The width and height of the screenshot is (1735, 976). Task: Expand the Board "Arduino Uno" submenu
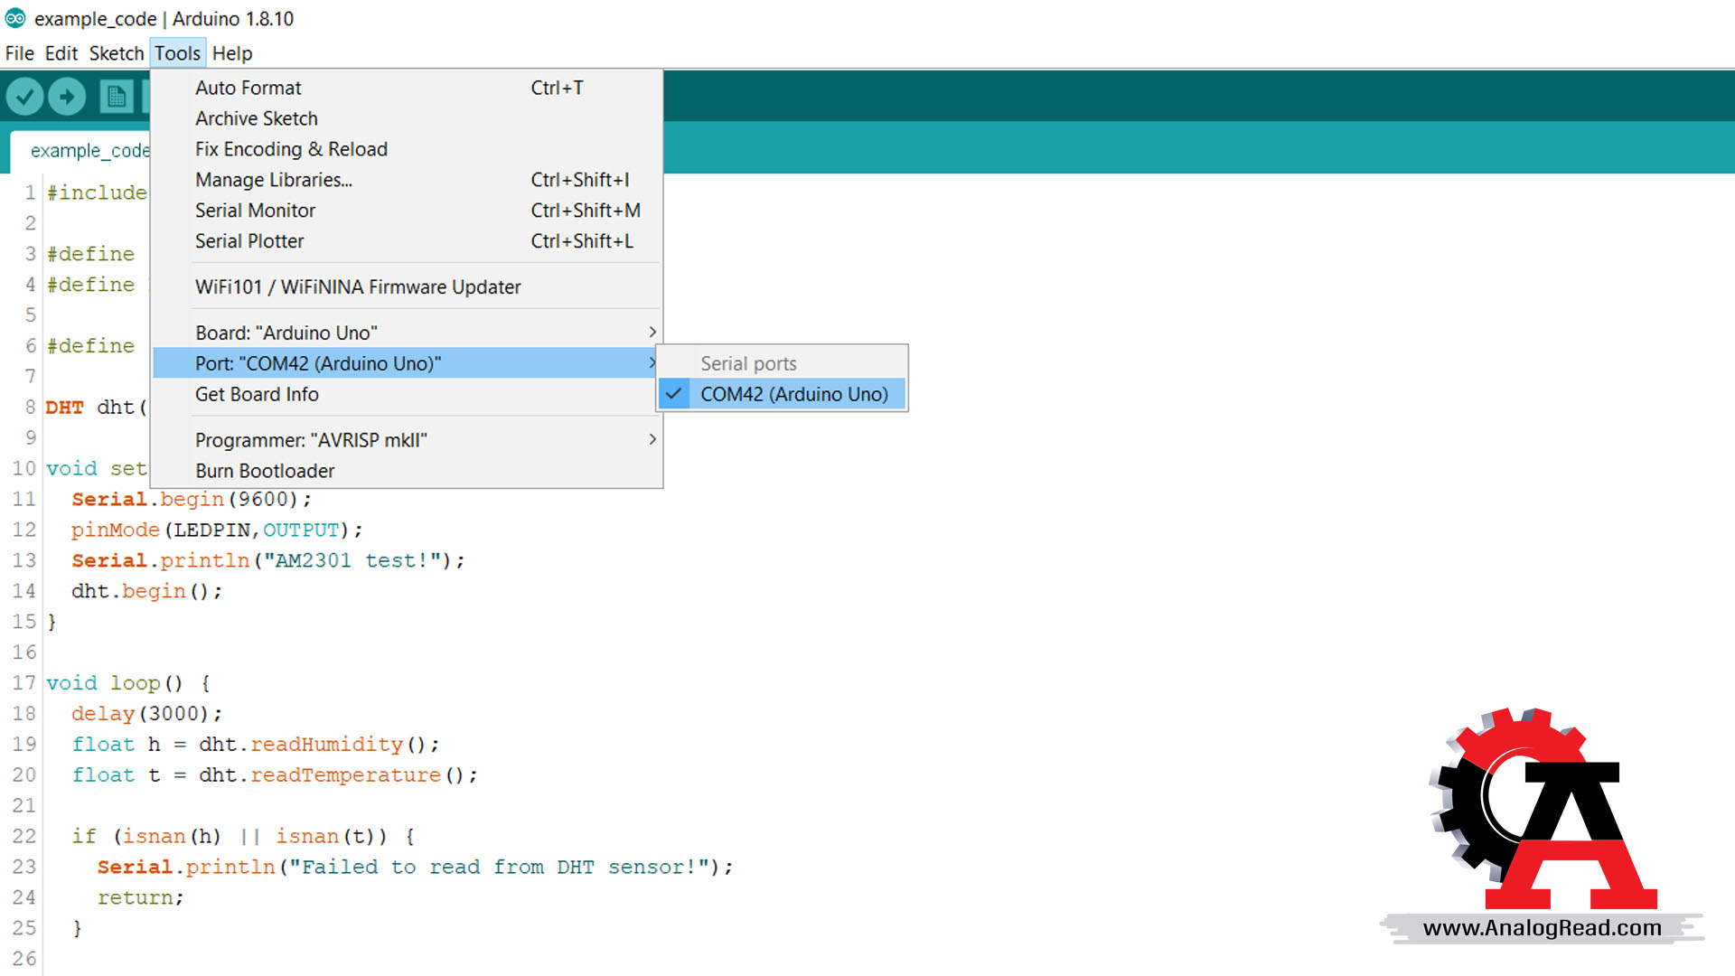pyautogui.click(x=408, y=333)
